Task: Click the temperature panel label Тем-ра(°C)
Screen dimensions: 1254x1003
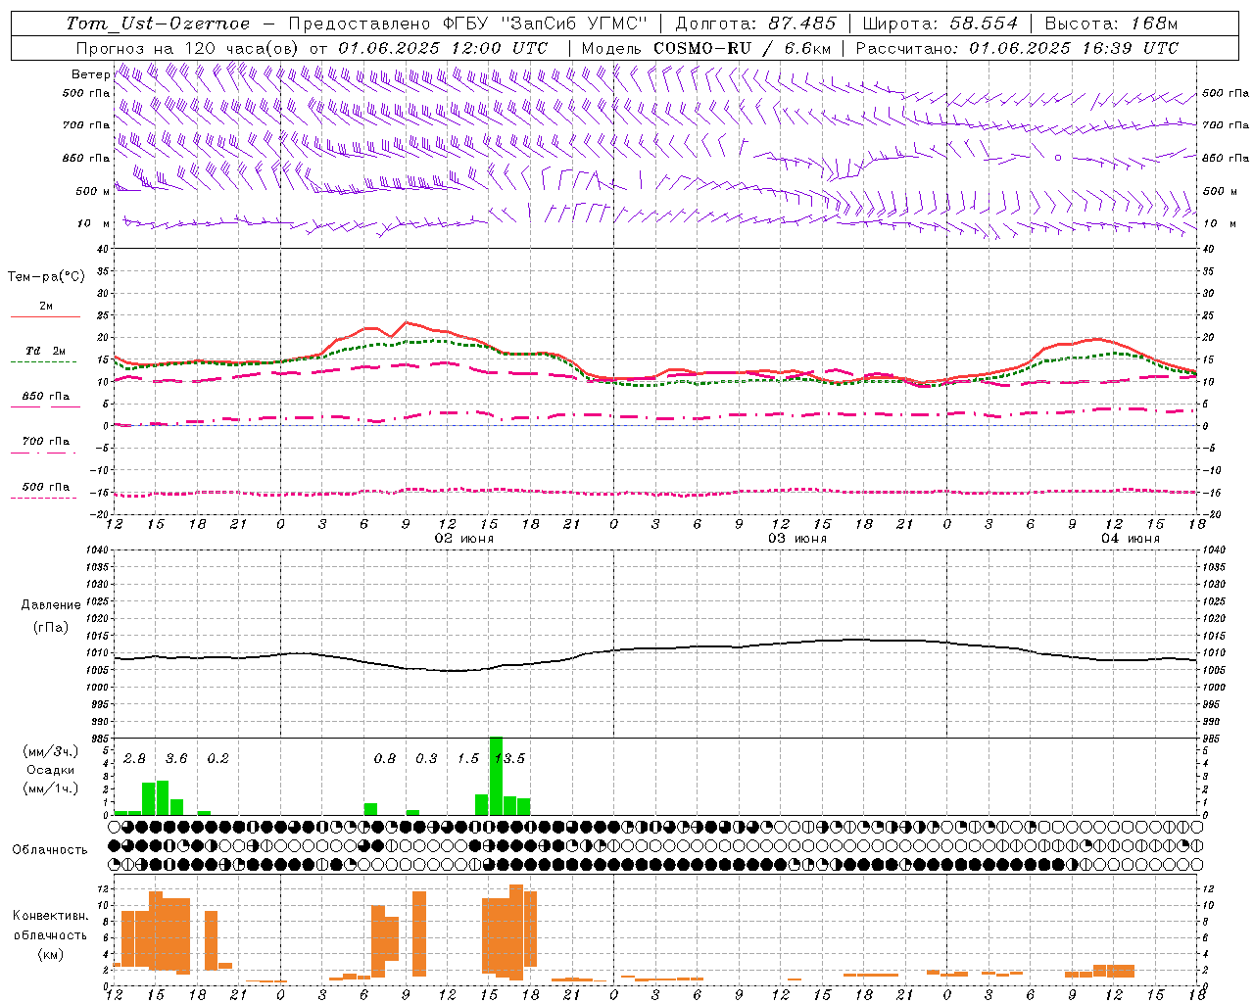Action: click(x=46, y=277)
